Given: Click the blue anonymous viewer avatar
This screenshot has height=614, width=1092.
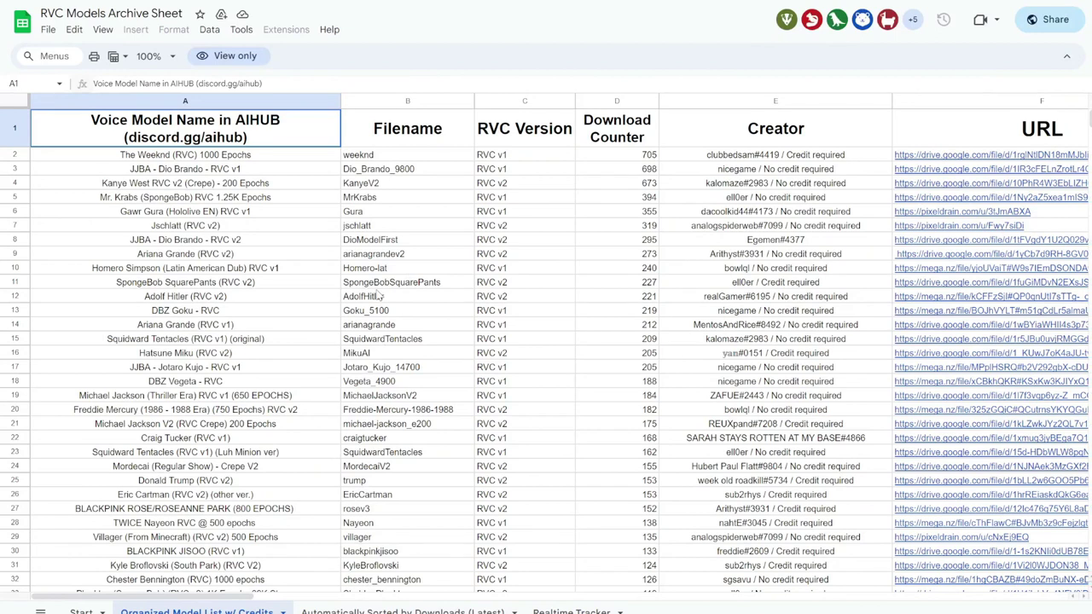Looking at the screenshot, I should click(862, 20).
